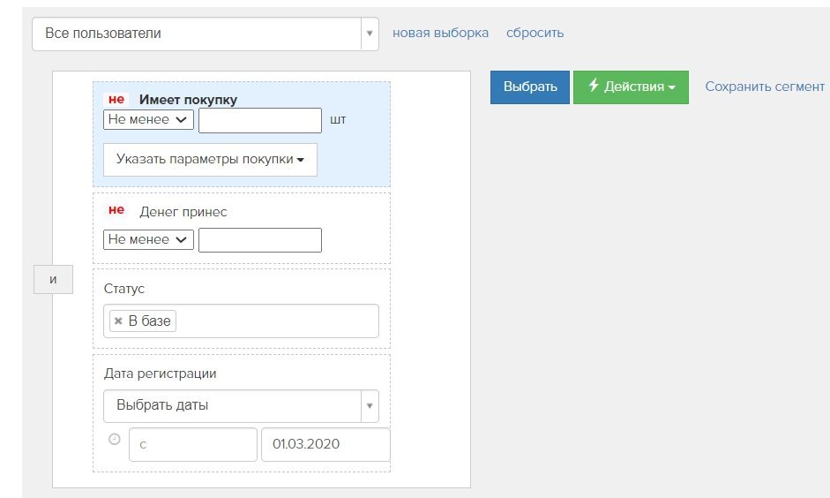830x498 pixels.
Task: Expand 'Указать параметры покупки' dropdown
Action: pyautogui.click(x=210, y=160)
